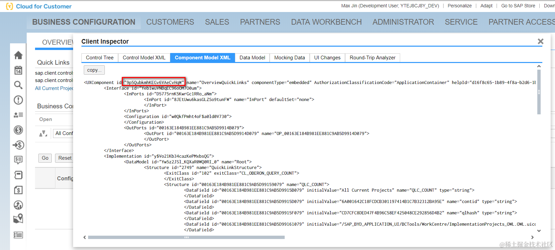The height and width of the screenshot is (250, 555).
Task: Click the scroll right arrow of XML pane
Action: tap(532, 237)
